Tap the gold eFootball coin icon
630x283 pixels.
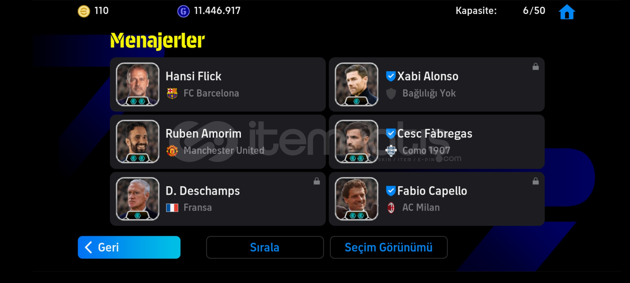point(84,12)
